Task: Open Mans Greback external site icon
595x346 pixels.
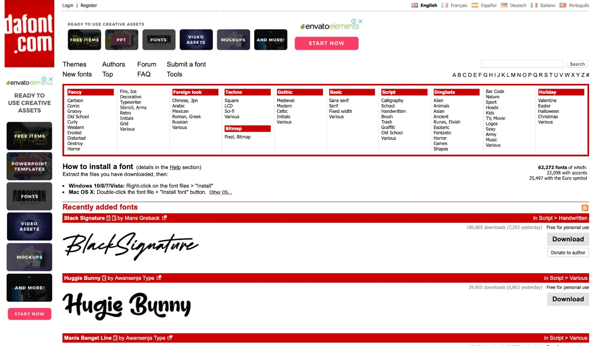Action: (x=164, y=218)
